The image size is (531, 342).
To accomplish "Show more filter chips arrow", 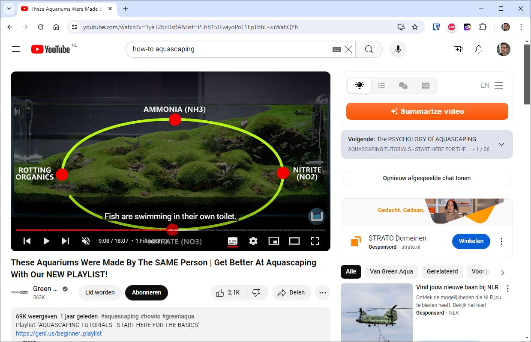I will (x=503, y=272).
